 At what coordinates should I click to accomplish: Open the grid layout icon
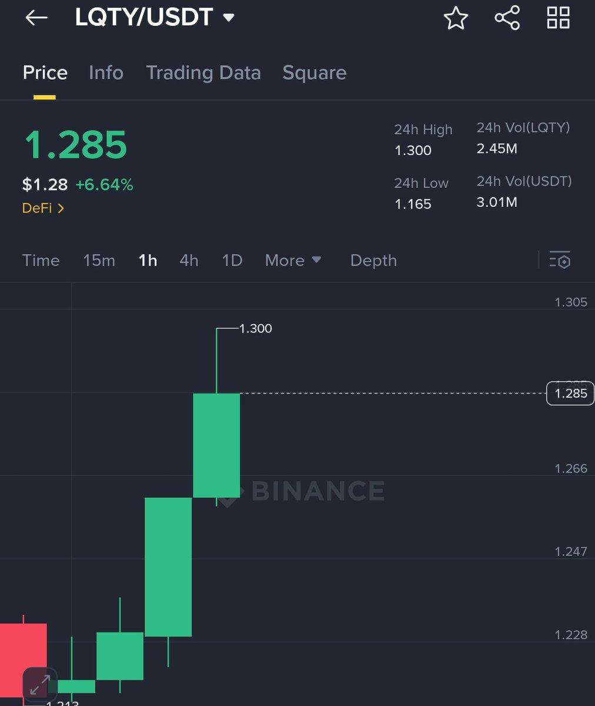tap(558, 18)
